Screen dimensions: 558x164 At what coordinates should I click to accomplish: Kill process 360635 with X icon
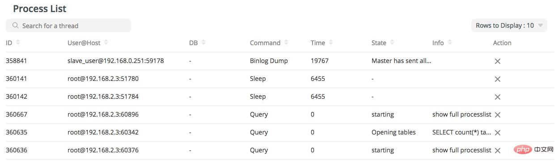(x=497, y=133)
